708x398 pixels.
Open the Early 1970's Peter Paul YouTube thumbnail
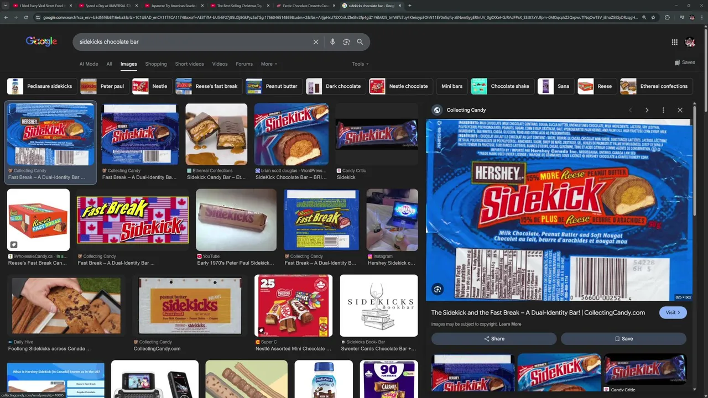[x=236, y=220]
